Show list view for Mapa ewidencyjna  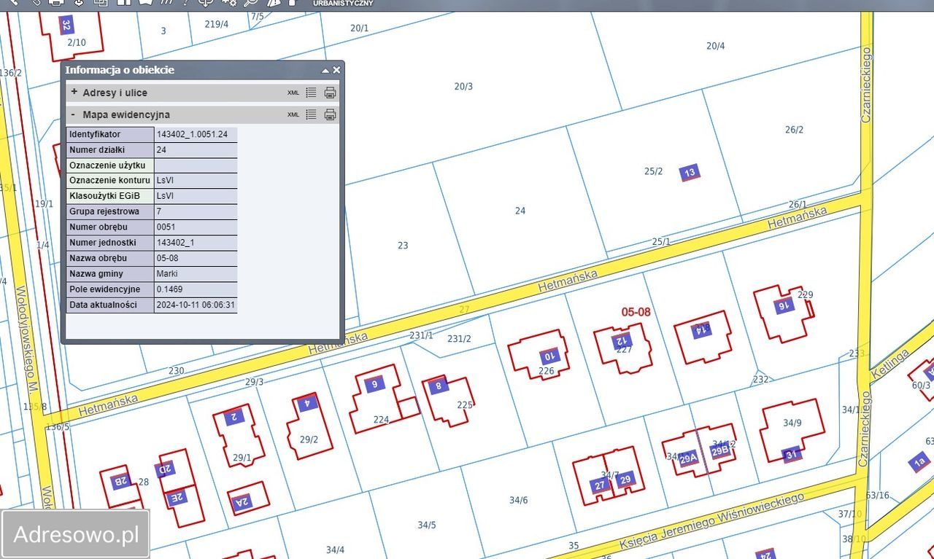311,114
